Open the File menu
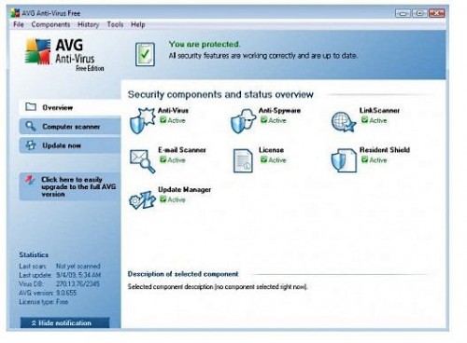This screenshot has width=467, height=343. 19,24
